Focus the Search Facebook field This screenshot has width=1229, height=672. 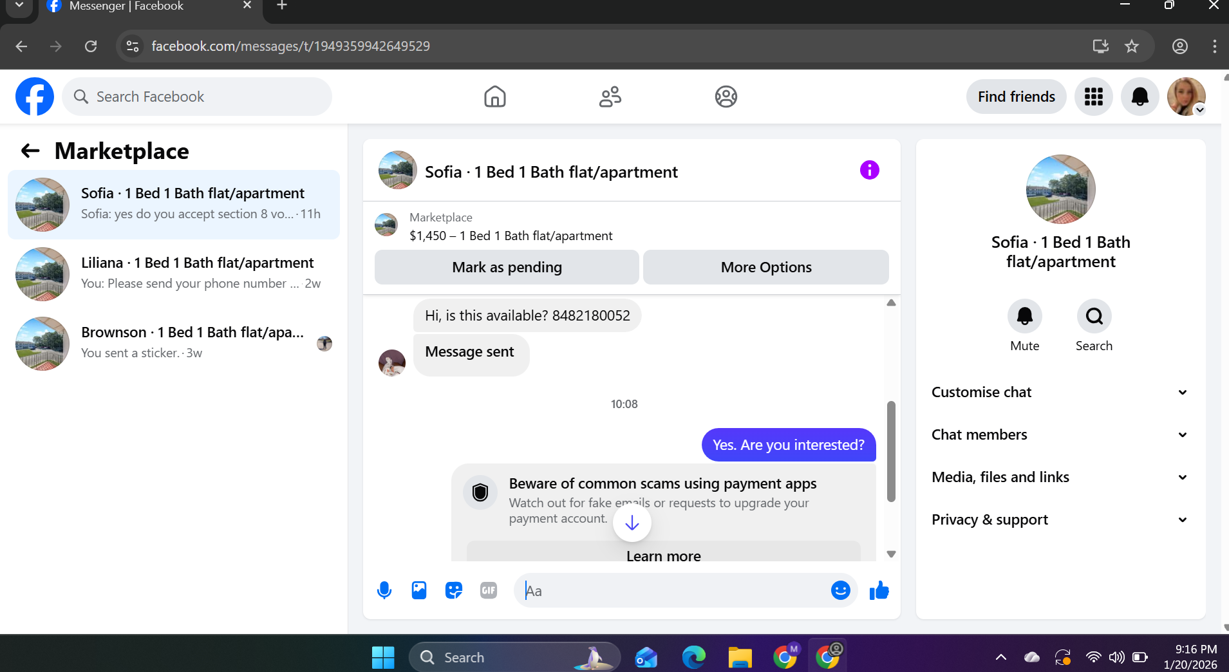coord(197,97)
